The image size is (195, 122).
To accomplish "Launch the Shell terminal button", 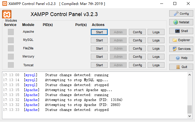I will click(181, 31).
